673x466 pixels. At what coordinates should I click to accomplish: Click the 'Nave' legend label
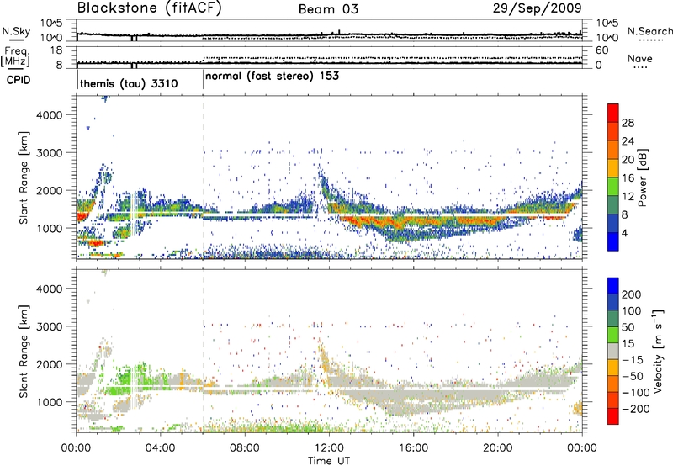[x=640, y=58]
